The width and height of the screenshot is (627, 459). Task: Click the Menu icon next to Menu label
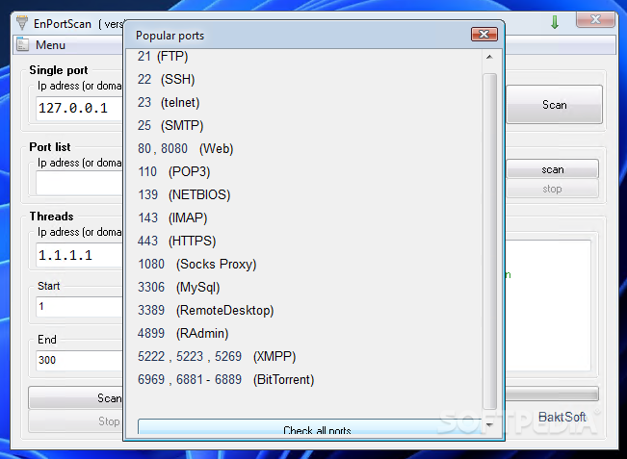[23, 44]
